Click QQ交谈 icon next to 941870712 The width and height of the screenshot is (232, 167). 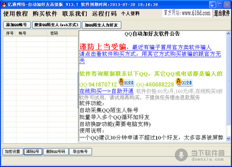point(126,82)
